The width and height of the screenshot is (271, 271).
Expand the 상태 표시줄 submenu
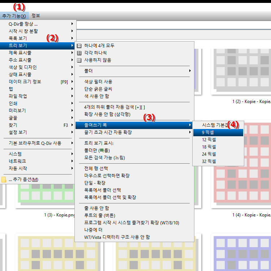pos(37,75)
